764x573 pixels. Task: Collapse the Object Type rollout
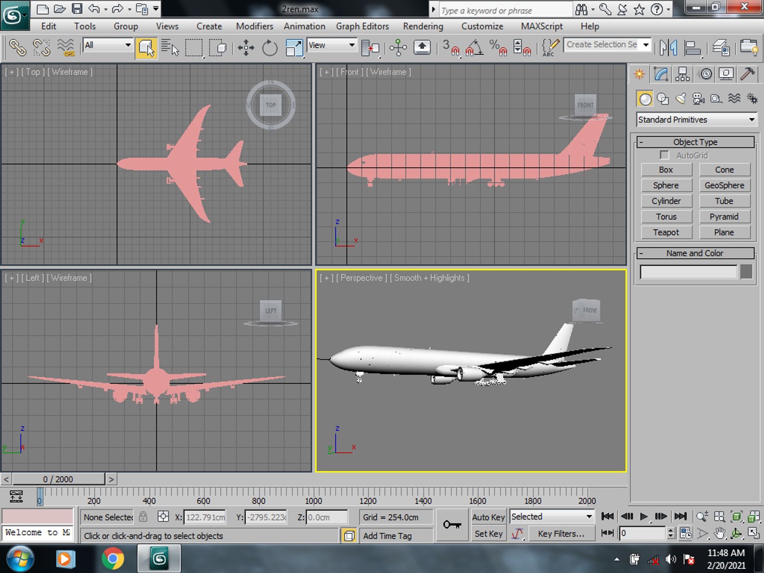695,142
